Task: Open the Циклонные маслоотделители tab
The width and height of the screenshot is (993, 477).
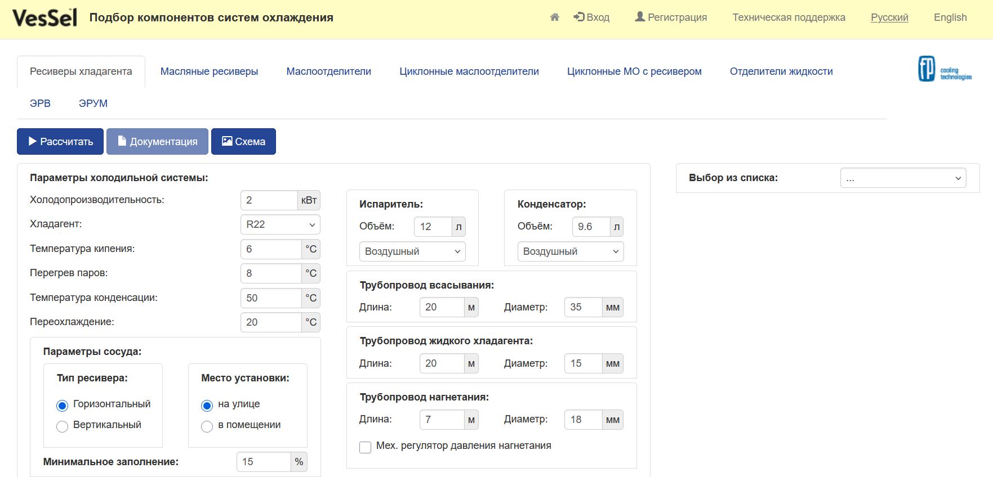Action: [x=469, y=71]
